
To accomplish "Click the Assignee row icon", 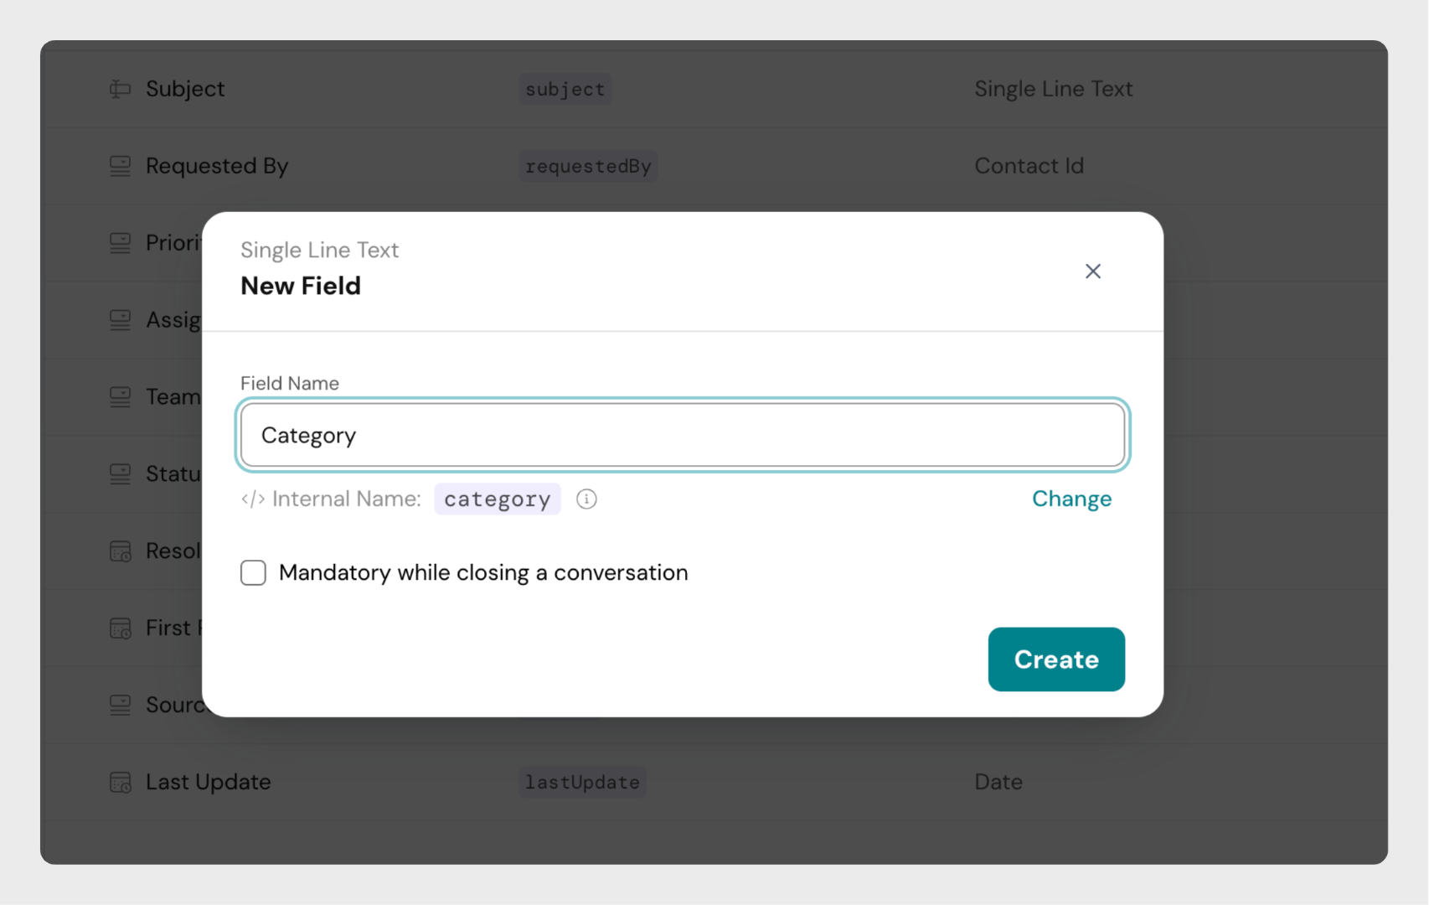I will 121,320.
